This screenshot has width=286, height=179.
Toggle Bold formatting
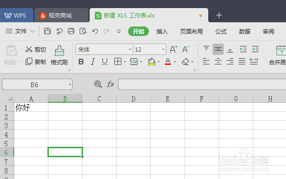click(x=81, y=62)
